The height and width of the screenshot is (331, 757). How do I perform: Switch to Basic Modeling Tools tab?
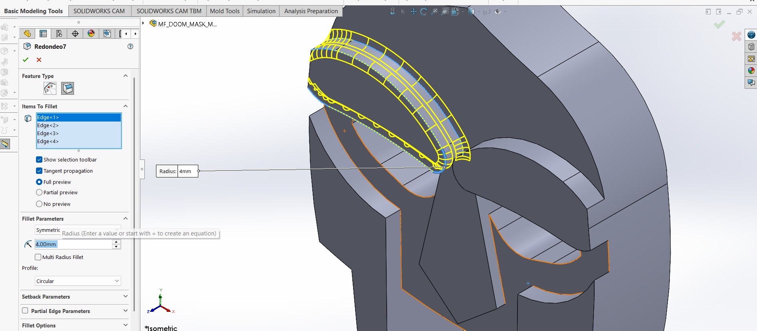tap(34, 11)
